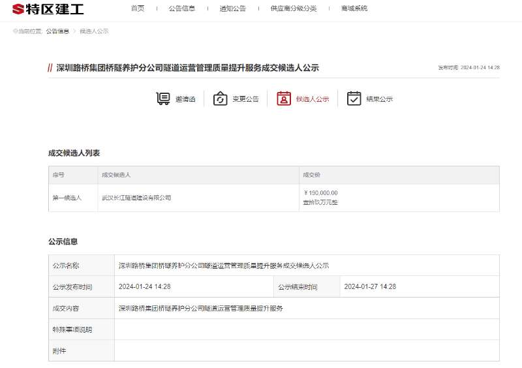Click the 特殊事项说明 row label
The height and width of the screenshot is (368, 522).
tap(72, 330)
